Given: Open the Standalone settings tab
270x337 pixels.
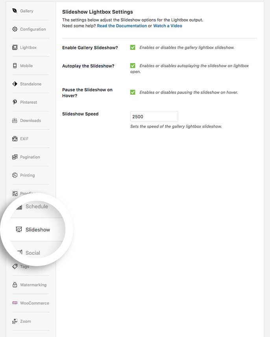Looking at the screenshot, I should click(30, 84).
